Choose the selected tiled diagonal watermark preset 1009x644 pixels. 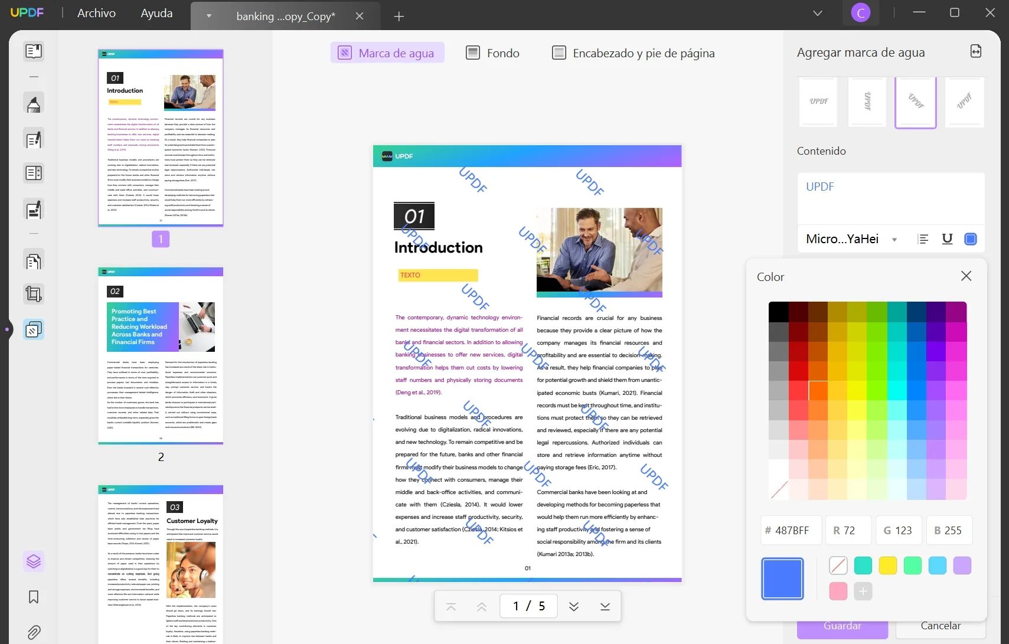click(916, 102)
